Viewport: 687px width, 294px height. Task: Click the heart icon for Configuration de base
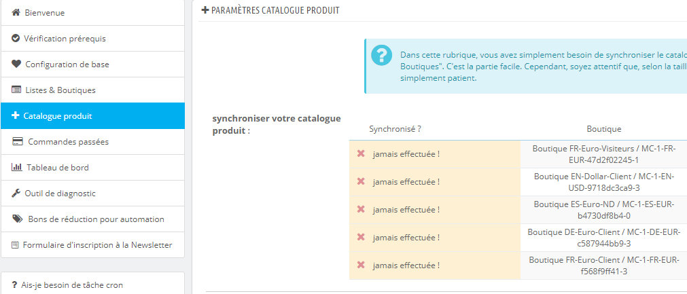[x=16, y=65]
